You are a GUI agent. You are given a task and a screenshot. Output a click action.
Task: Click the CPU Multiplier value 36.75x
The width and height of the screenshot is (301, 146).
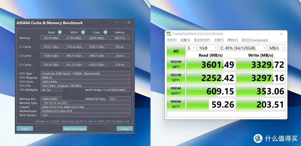(x=51, y=90)
